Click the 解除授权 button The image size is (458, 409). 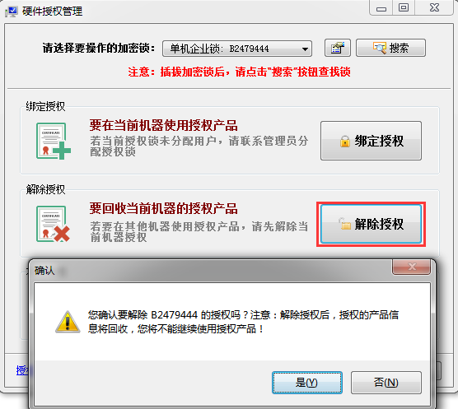[371, 224]
